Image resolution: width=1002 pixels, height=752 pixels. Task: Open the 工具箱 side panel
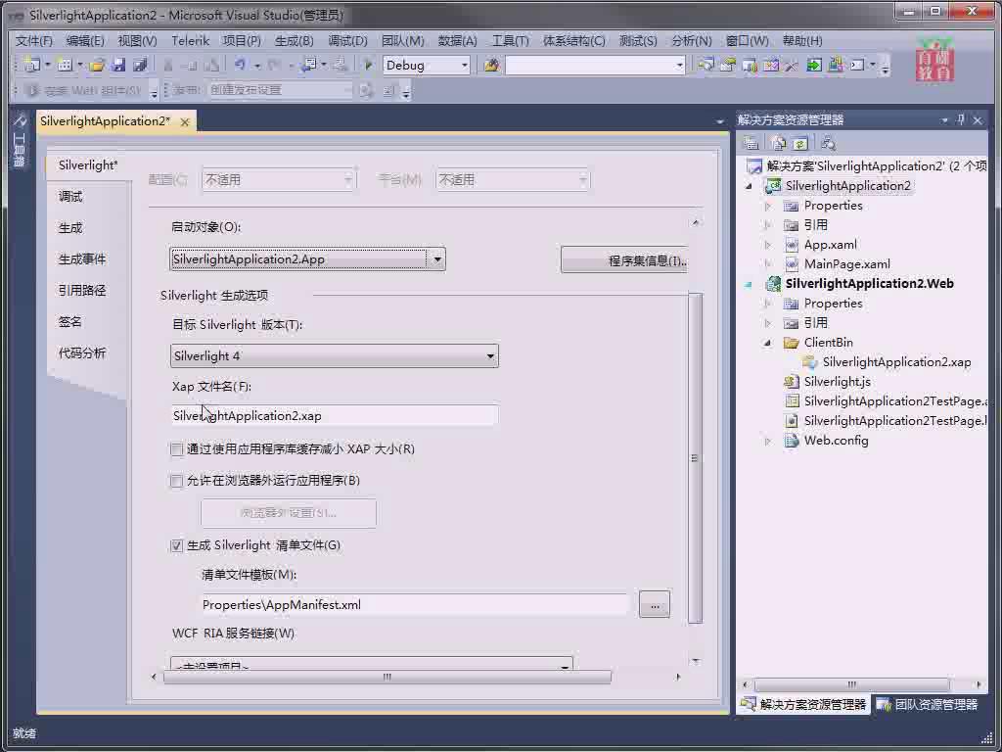coord(20,140)
